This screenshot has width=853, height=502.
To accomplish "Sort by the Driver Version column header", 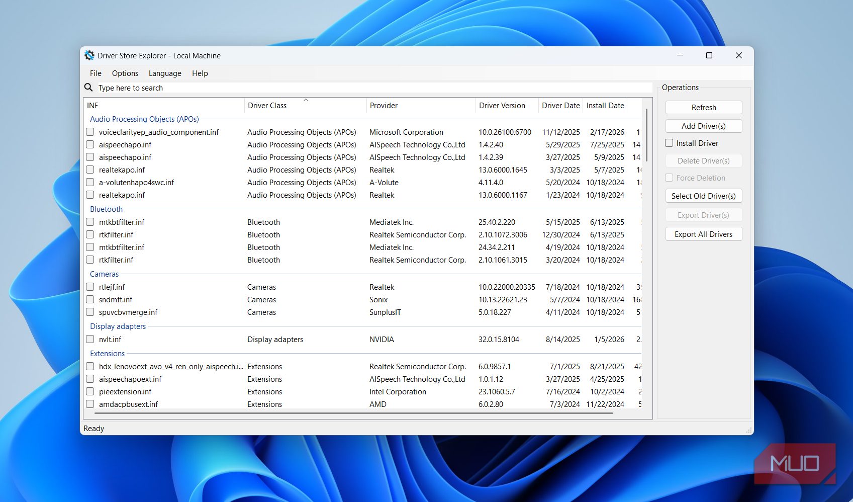I will pos(507,106).
